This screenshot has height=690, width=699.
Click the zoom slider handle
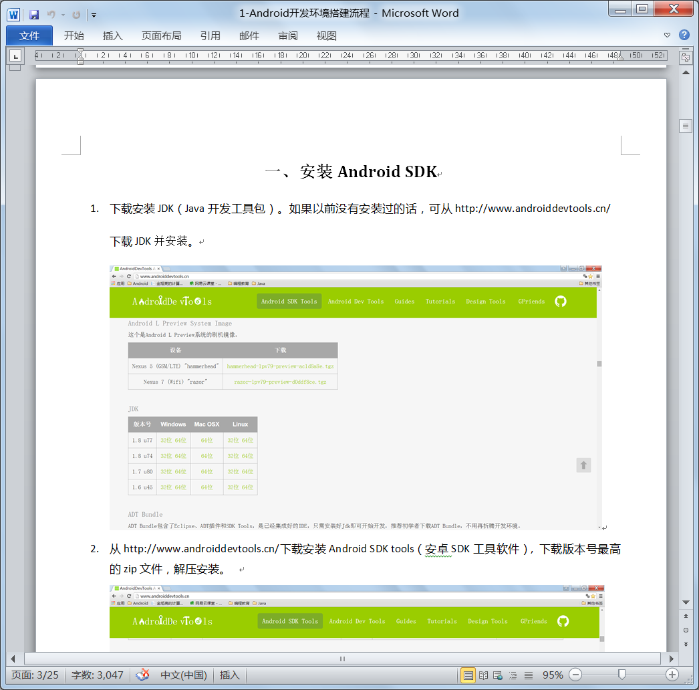pos(622,675)
